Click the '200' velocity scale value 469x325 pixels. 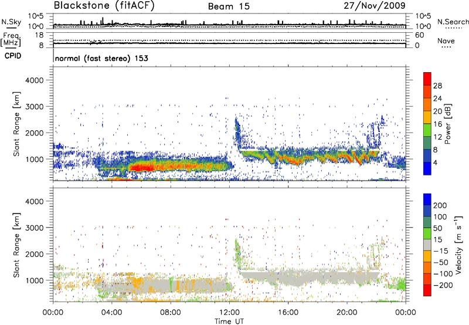point(440,205)
